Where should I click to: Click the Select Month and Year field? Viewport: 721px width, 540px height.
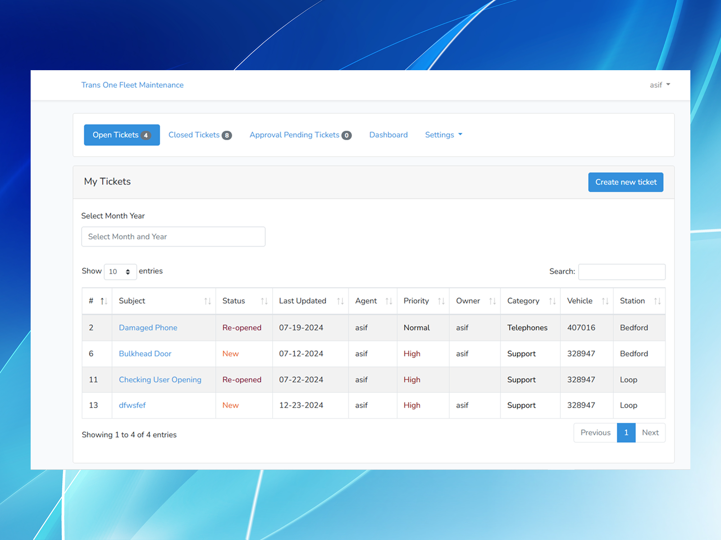(173, 237)
